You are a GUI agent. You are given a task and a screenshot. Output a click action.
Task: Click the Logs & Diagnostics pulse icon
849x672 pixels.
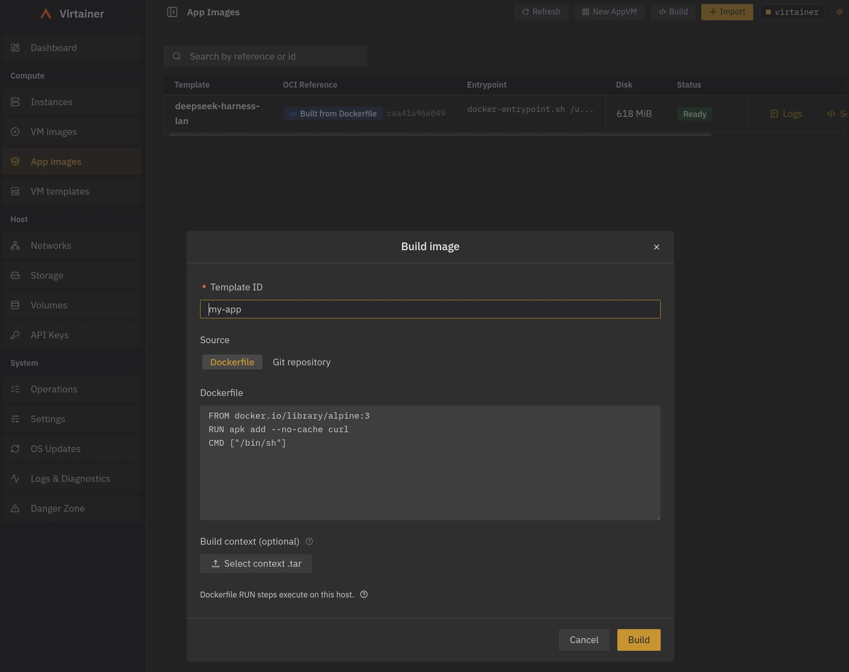[x=15, y=479]
